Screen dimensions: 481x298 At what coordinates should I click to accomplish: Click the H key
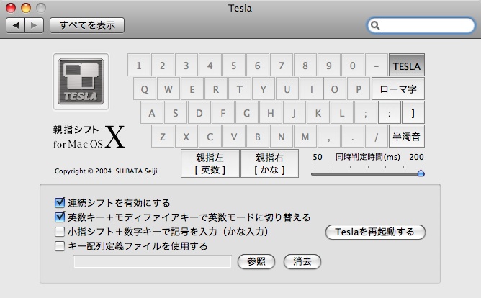271,113
